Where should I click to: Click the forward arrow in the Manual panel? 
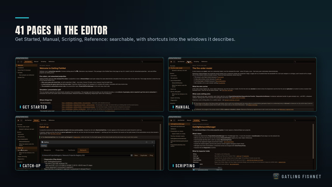click(x=174, y=62)
